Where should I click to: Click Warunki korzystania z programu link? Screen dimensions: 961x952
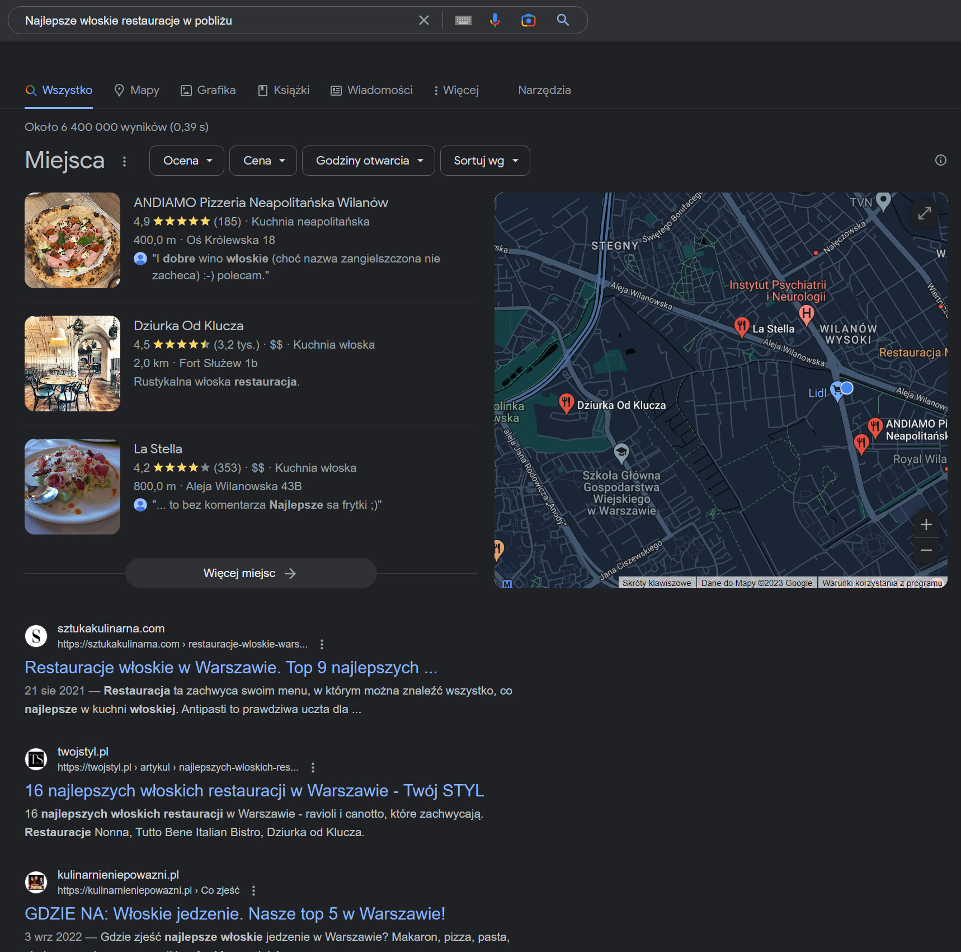click(x=882, y=583)
